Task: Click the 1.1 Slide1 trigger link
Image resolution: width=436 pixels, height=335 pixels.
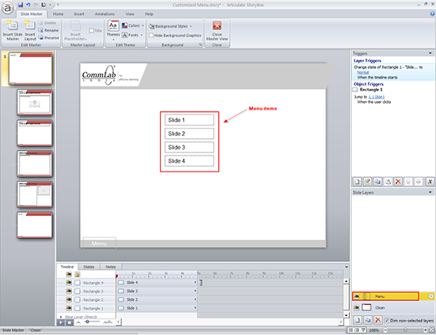Action: 377,97
